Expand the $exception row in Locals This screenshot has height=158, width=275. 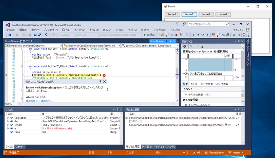tap(8, 118)
